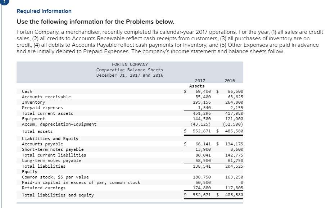Click the 2016 column heading
Screen dimensions: 335x208
pos(231,81)
